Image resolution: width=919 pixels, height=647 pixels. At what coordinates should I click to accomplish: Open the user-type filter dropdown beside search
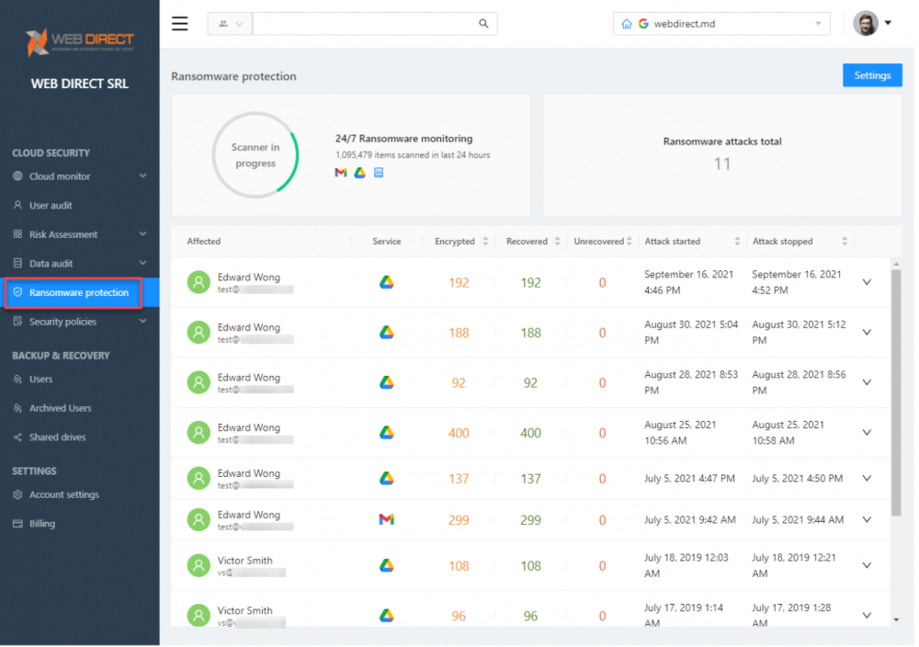231,24
